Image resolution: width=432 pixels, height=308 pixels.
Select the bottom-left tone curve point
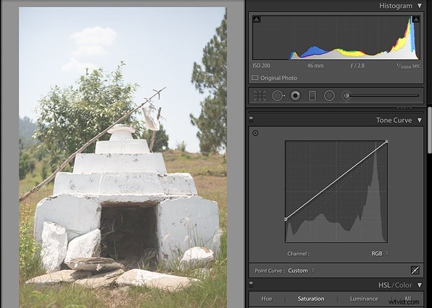tap(286, 219)
